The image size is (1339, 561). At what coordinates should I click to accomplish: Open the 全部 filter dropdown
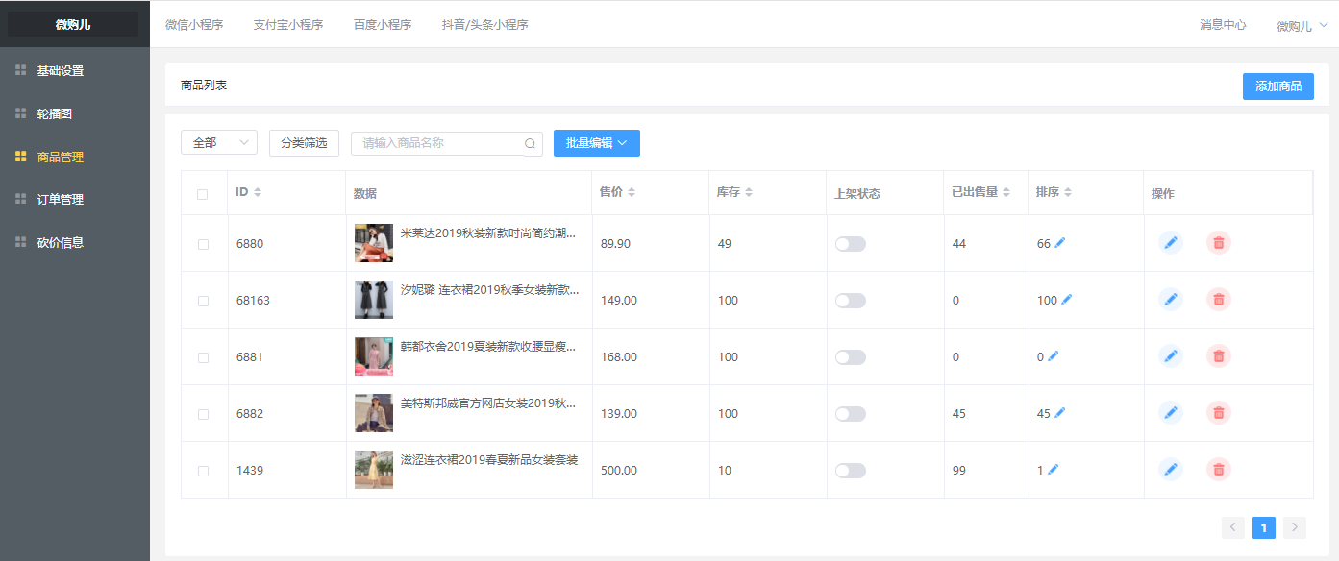point(219,143)
